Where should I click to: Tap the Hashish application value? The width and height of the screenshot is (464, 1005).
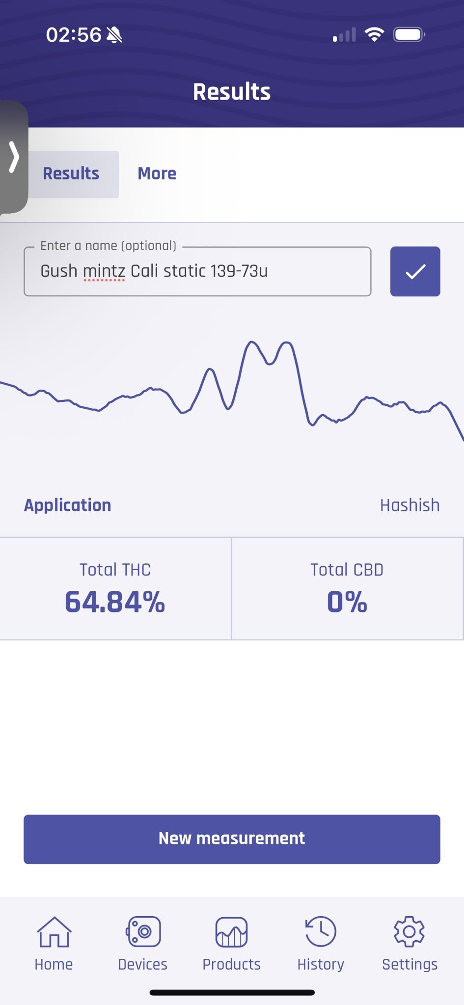(x=409, y=505)
